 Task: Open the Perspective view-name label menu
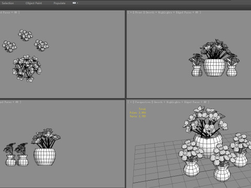pyautogui.click(x=143, y=102)
